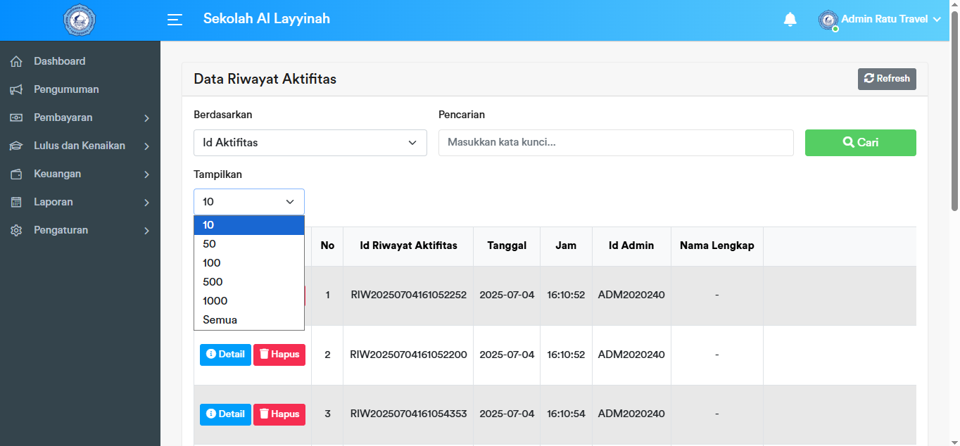The height and width of the screenshot is (446, 960).
Task: Click Hapus on row number 2
Action: click(x=279, y=355)
